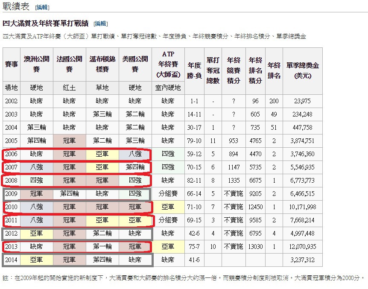
Task: Click the 2010 ATP年終賽 亞軍 cell
Action: click(168, 207)
